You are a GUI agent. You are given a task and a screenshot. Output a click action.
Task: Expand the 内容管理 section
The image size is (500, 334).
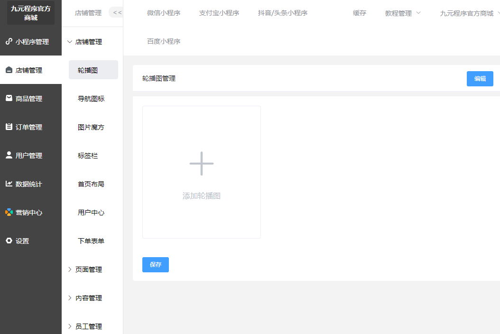70,298
